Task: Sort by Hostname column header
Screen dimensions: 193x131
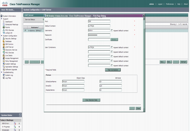Action: tap(35, 27)
